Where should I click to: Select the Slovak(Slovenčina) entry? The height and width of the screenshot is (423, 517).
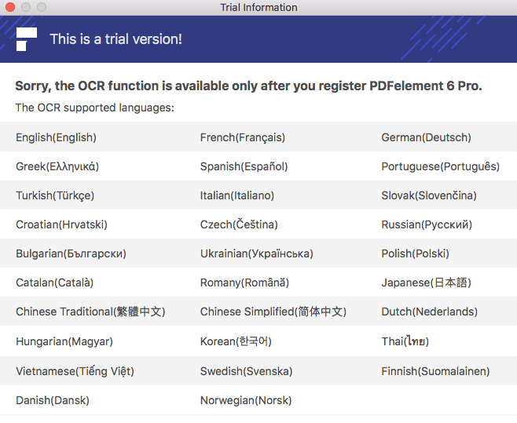(x=429, y=195)
